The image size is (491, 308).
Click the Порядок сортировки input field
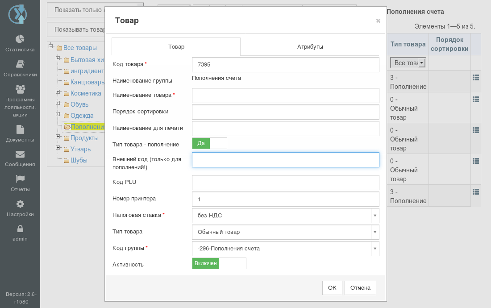coord(285,112)
